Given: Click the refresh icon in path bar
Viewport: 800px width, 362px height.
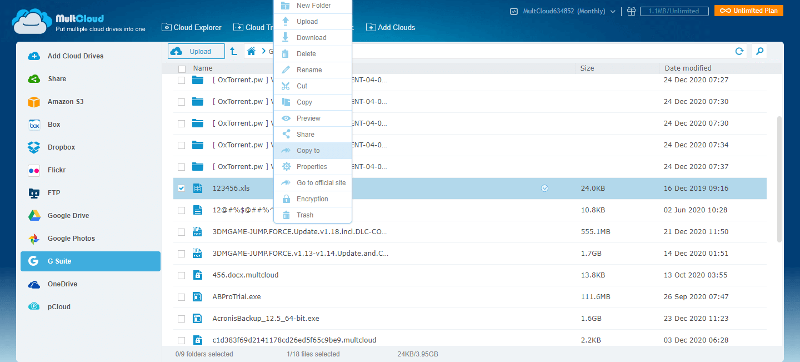Looking at the screenshot, I should tap(739, 51).
